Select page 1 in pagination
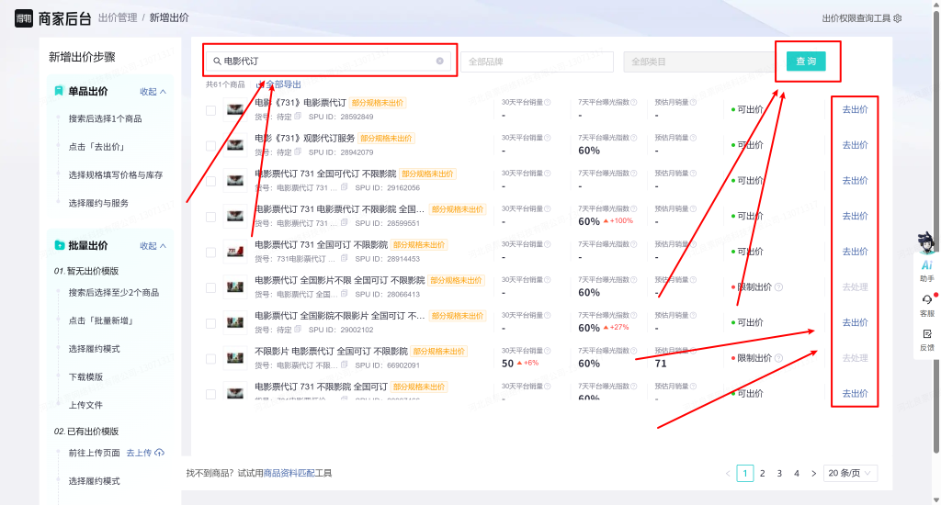941x505 pixels. (744, 473)
